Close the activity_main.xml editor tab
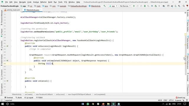189x106 pixels. (x=21, y=10)
